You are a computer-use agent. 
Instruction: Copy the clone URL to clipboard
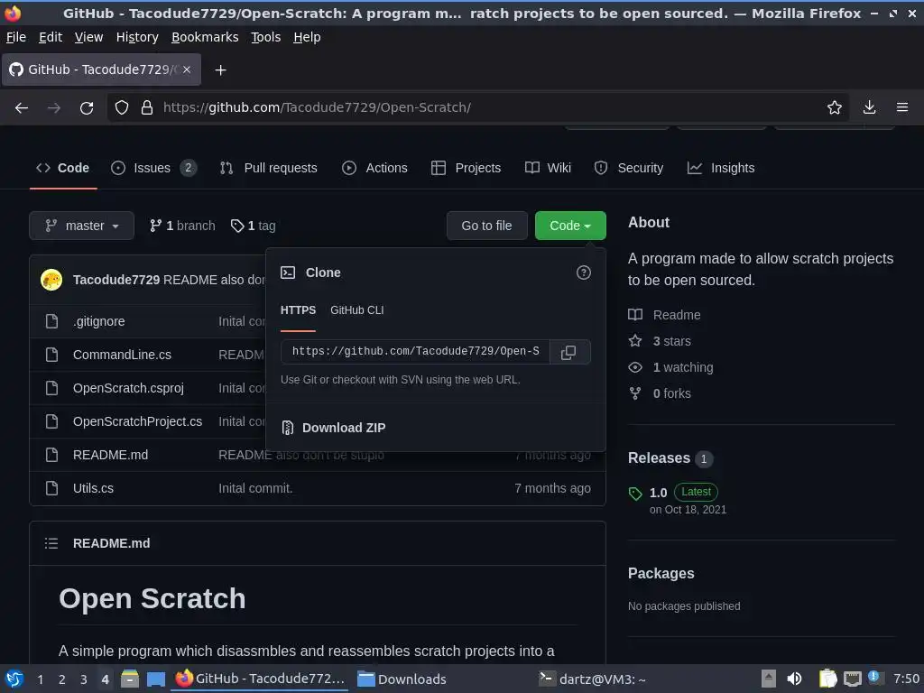568,353
